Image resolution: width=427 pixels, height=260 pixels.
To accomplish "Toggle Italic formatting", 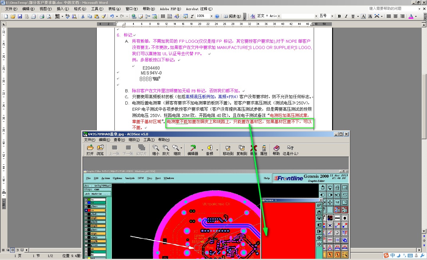I will coord(346,16).
